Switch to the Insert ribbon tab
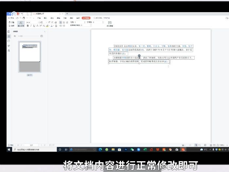Image resolution: width=229 pixels, height=172 pixels. [45, 18]
